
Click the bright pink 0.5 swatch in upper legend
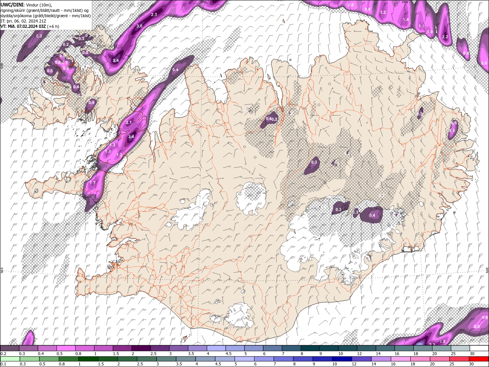tap(66, 348)
